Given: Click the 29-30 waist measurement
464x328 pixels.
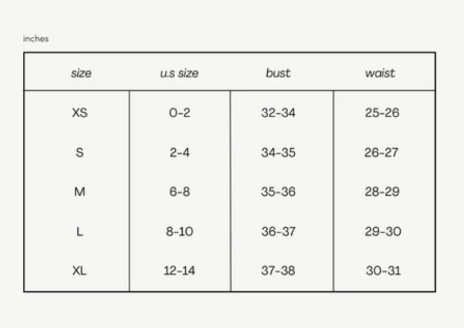Looking at the screenshot, I should 383,231.
